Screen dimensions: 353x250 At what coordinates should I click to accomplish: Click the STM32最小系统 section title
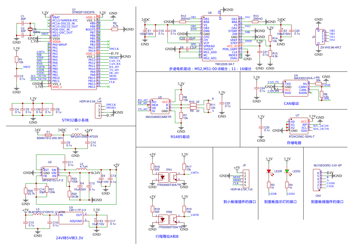click(75, 120)
